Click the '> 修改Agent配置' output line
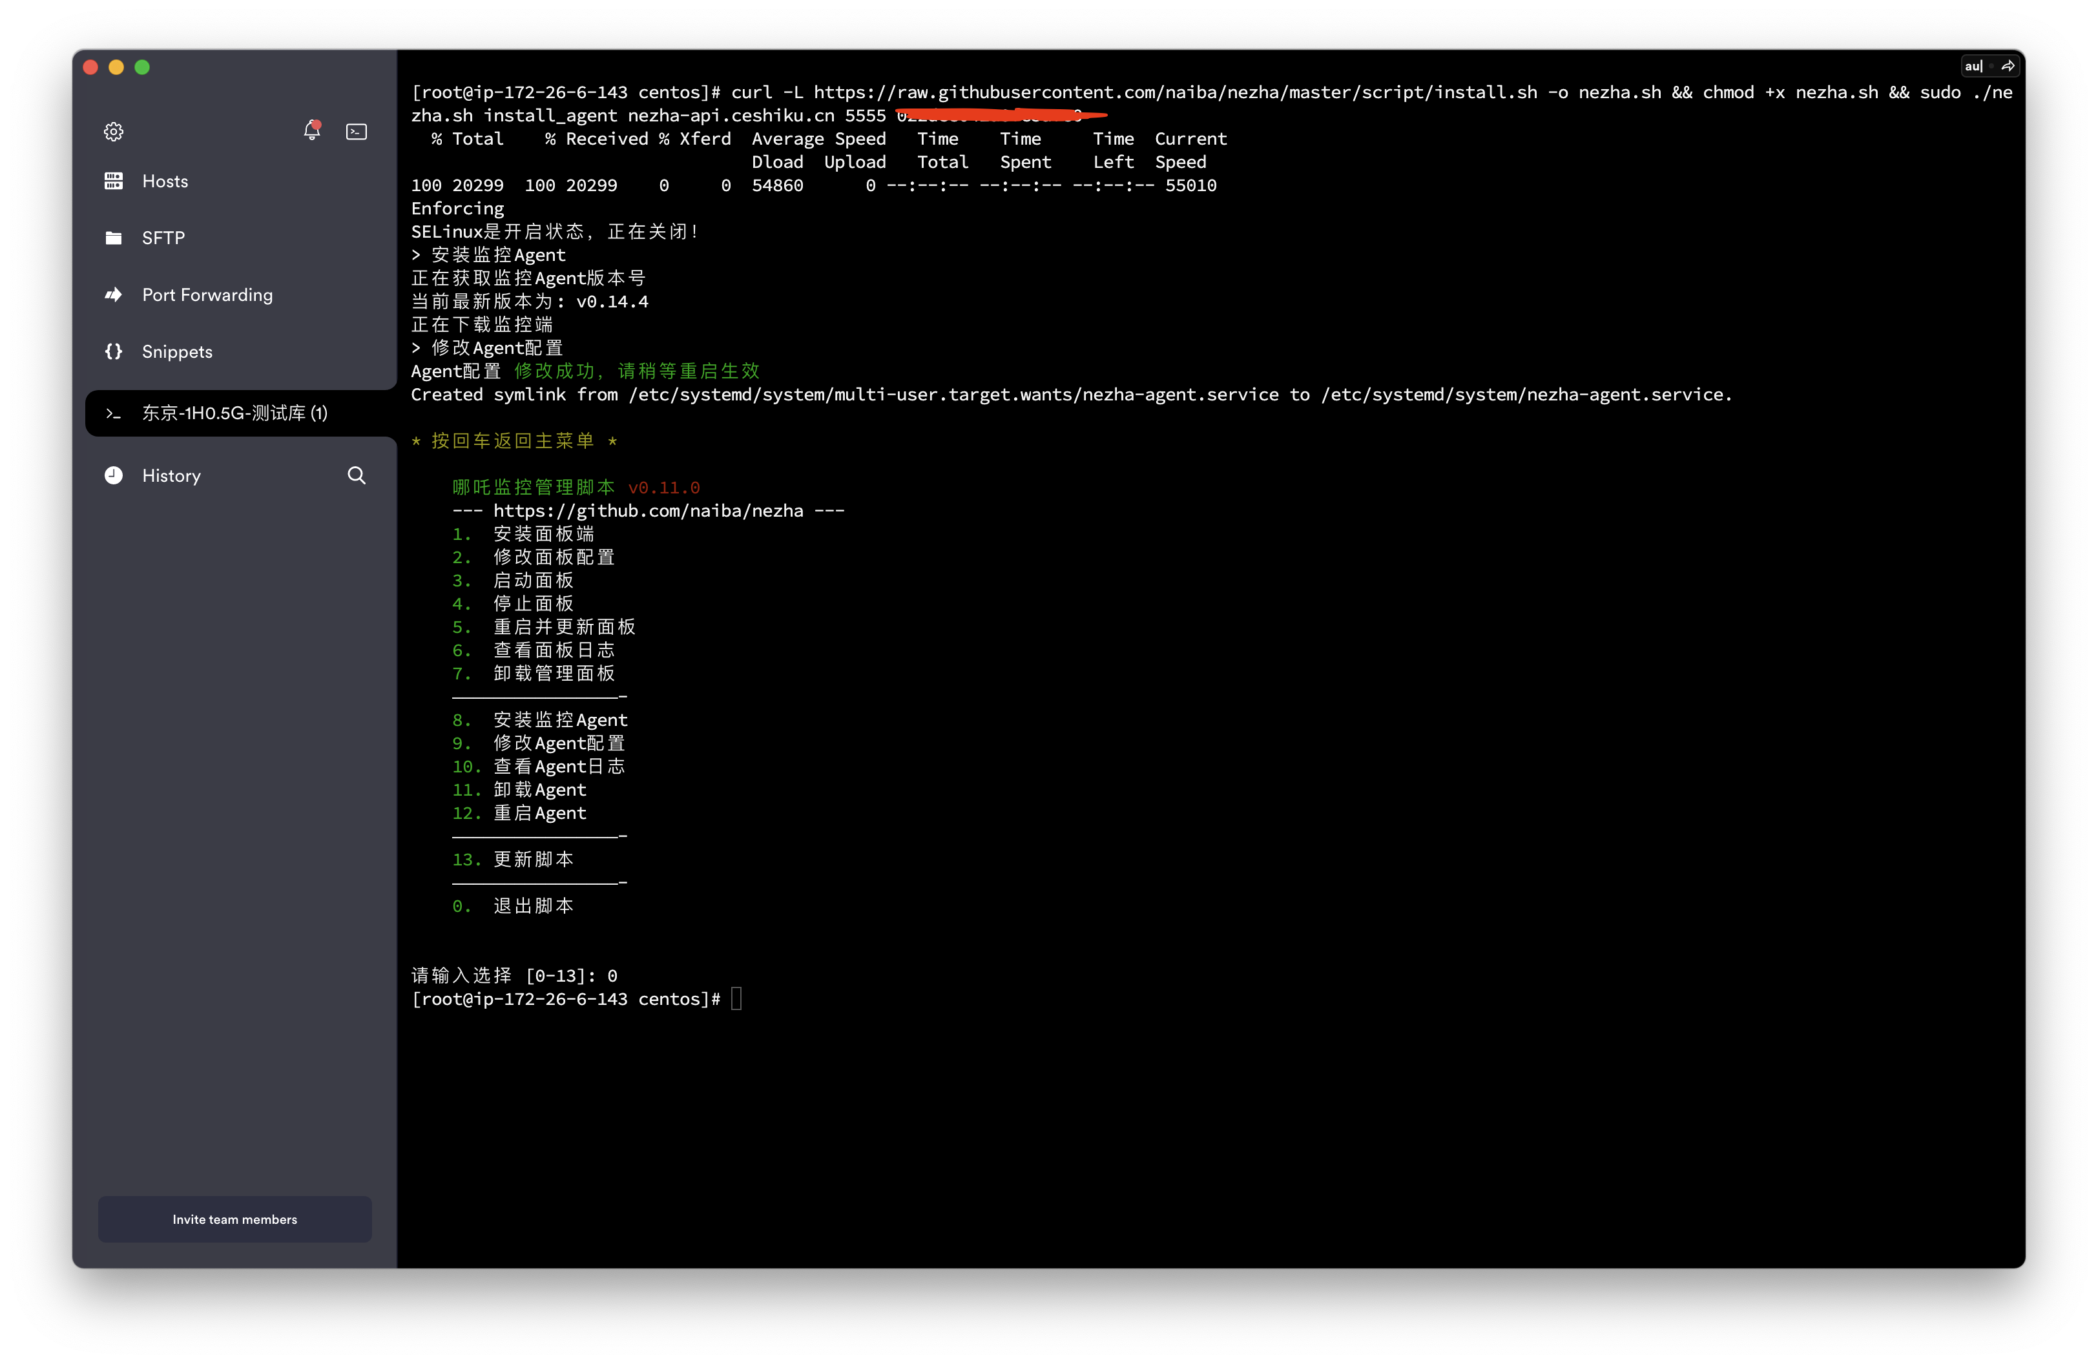 pos(486,348)
